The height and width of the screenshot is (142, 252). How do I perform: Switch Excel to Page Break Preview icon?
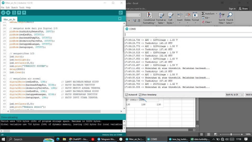(x=216, y=134)
